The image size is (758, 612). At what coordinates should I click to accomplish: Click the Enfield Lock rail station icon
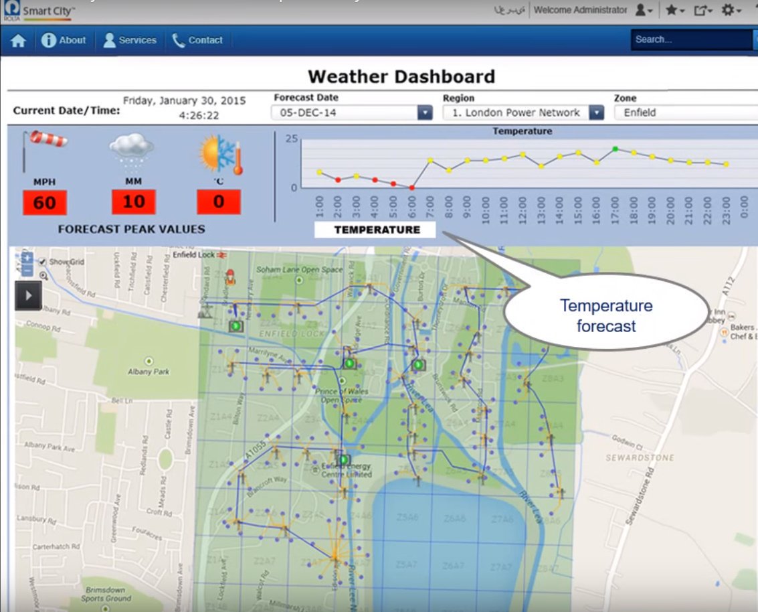pyautogui.click(x=221, y=254)
